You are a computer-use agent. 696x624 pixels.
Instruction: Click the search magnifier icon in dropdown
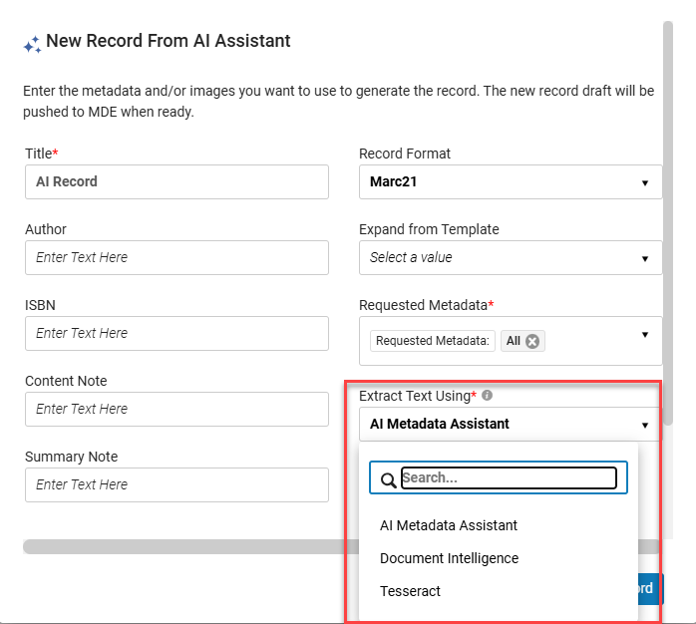coord(388,479)
